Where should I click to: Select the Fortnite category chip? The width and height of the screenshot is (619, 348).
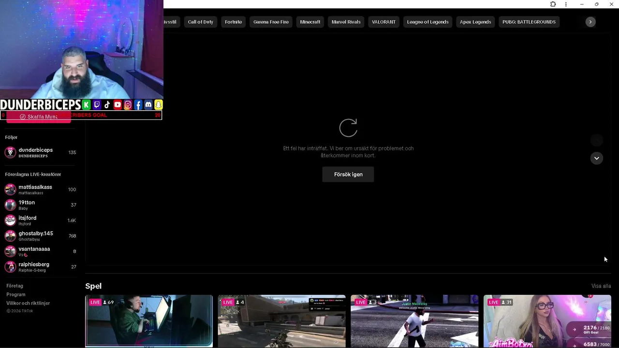pyautogui.click(x=233, y=22)
